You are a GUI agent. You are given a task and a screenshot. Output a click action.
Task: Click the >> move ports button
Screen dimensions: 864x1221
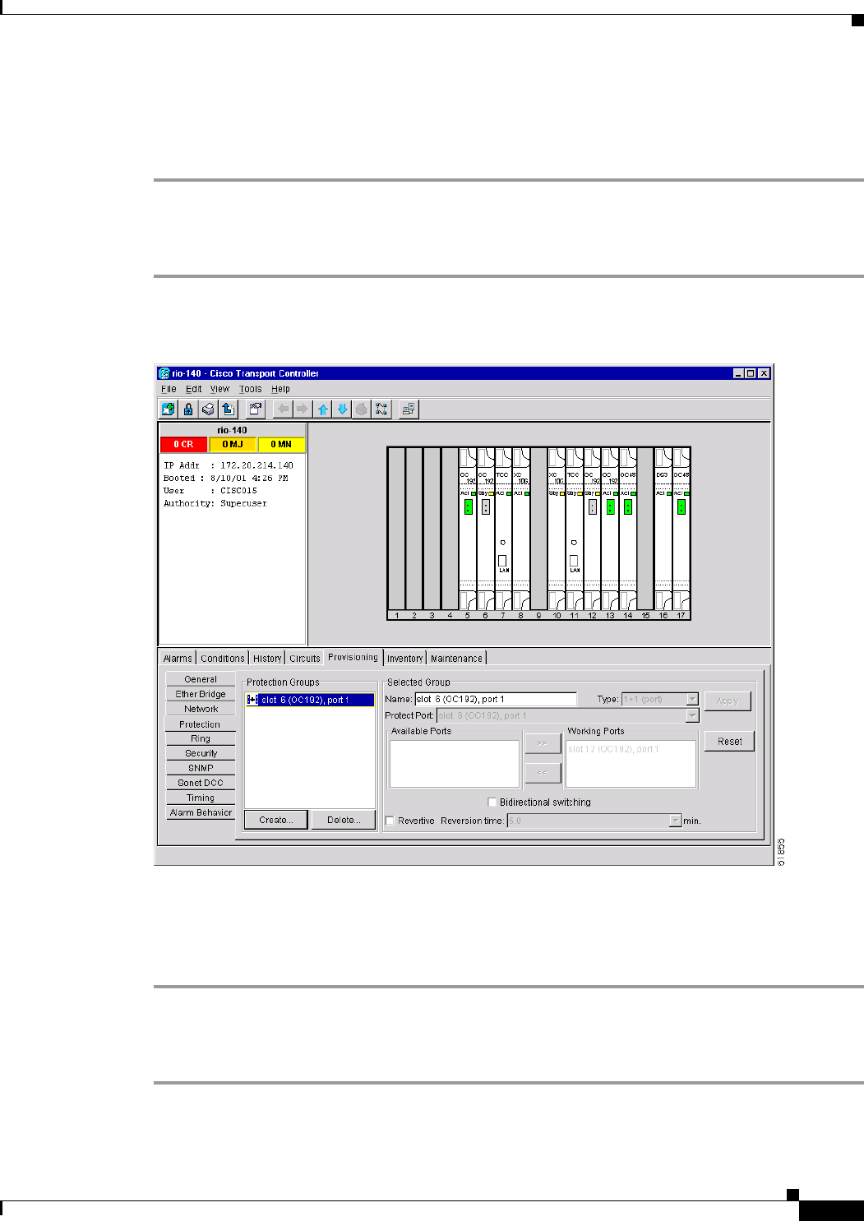[x=543, y=743]
